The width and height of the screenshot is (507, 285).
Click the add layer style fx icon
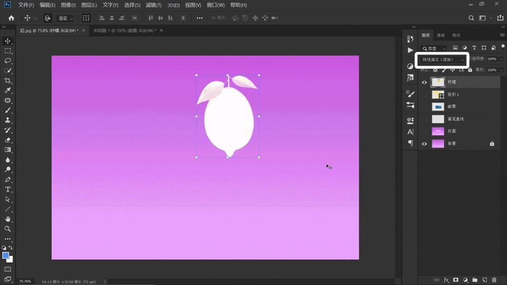(446, 280)
